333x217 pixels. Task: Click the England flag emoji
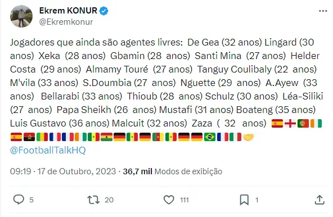click(x=290, y=124)
